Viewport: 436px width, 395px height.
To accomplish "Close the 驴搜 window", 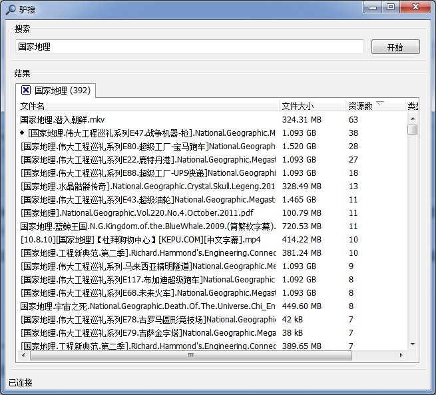I will (415, 7).
